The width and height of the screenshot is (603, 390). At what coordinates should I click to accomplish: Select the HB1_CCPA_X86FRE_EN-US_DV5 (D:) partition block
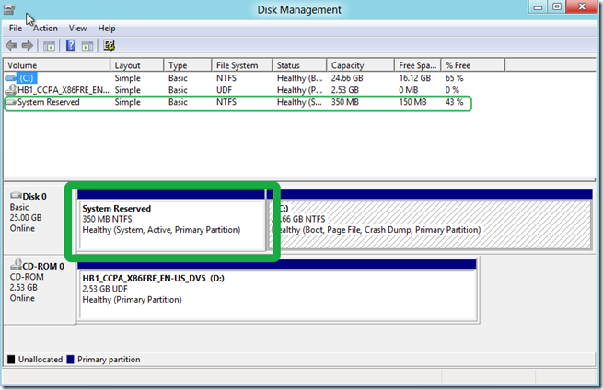278,291
